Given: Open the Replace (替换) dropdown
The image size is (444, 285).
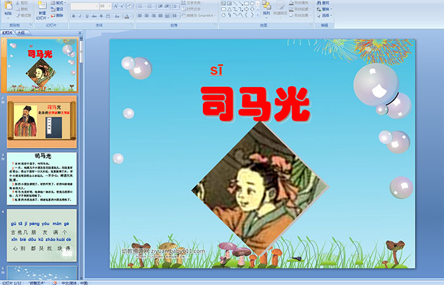Looking at the screenshot, I should (325, 9).
